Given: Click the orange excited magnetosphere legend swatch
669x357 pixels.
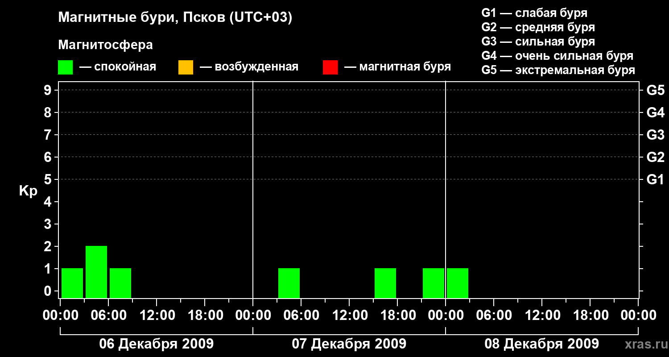Looking at the screenshot, I should pos(186,67).
